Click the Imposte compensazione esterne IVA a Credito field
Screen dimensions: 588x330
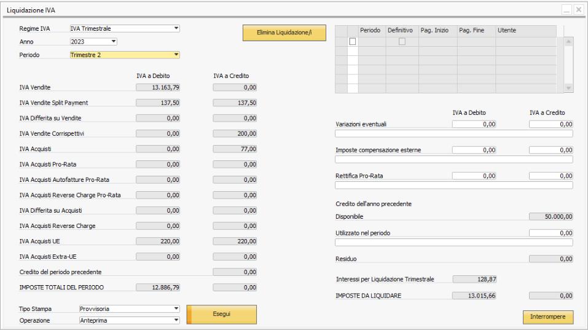click(x=551, y=150)
